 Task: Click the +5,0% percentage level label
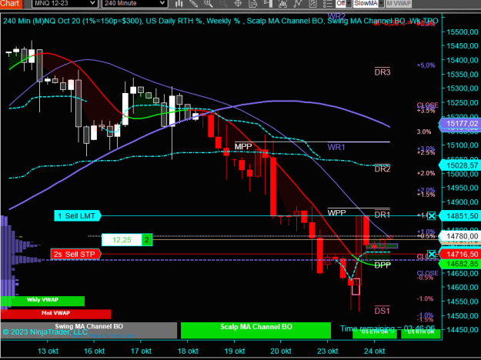pyautogui.click(x=426, y=65)
